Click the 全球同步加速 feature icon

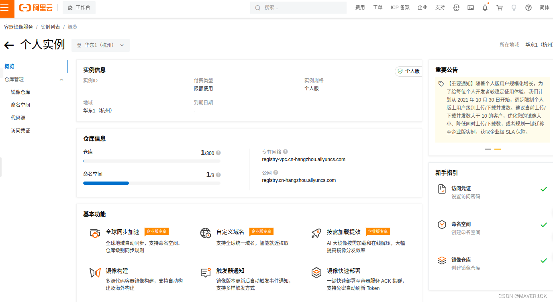[x=95, y=233]
